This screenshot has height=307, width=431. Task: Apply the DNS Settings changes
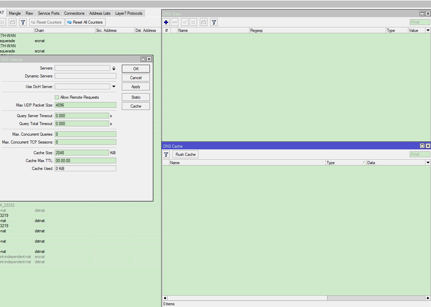(x=136, y=87)
